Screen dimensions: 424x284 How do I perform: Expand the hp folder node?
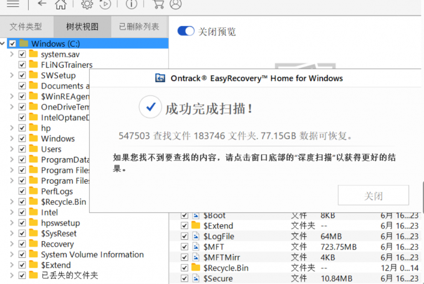coord(12,128)
